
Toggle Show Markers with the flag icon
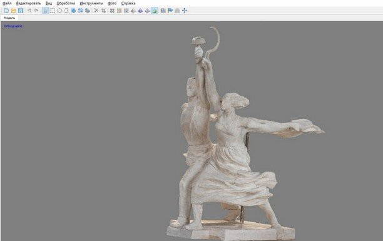tap(170, 11)
